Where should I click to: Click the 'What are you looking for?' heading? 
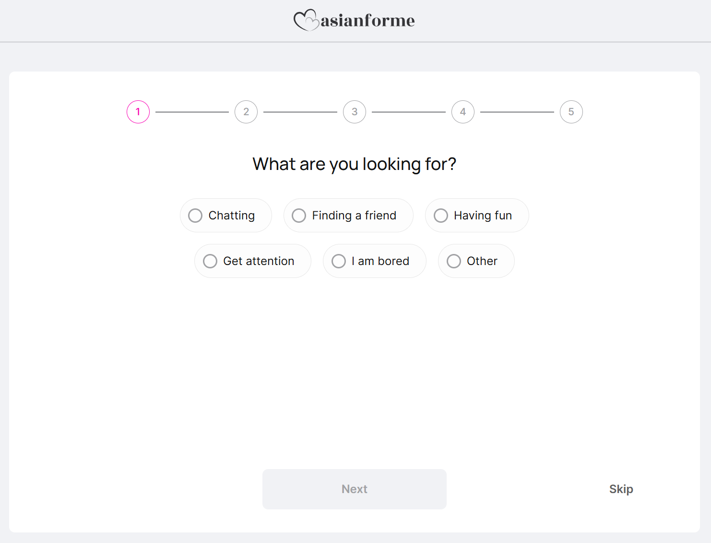(355, 164)
